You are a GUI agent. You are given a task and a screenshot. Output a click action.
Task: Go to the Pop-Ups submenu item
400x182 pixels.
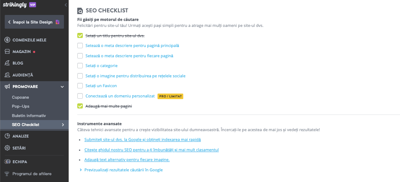(x=21, y=106)
